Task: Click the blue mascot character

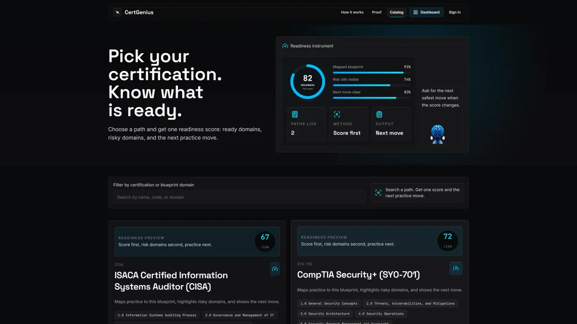Action: tap(438, 134)
